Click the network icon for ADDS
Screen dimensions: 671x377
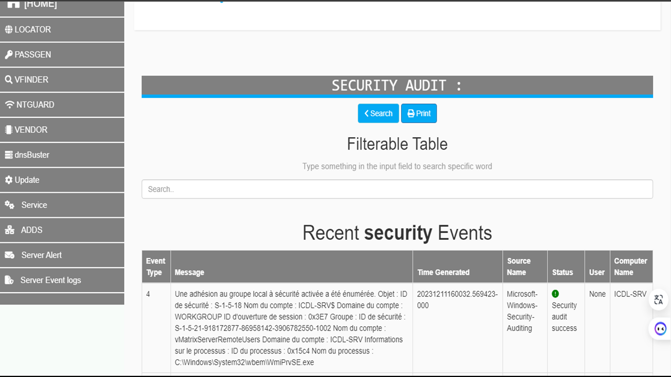click(x=9, y=230)
